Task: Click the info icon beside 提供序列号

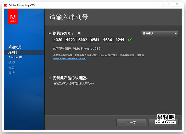Action: 79,33
